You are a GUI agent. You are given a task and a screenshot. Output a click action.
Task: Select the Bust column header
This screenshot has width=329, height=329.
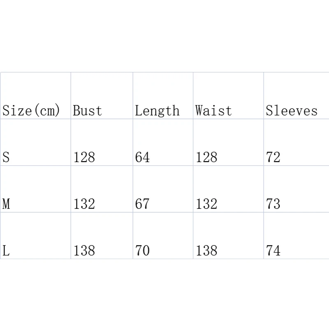point(87,110)
